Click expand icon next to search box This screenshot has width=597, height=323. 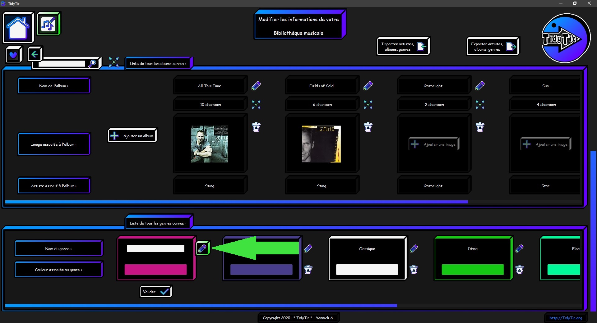click(x=114, y=62)
